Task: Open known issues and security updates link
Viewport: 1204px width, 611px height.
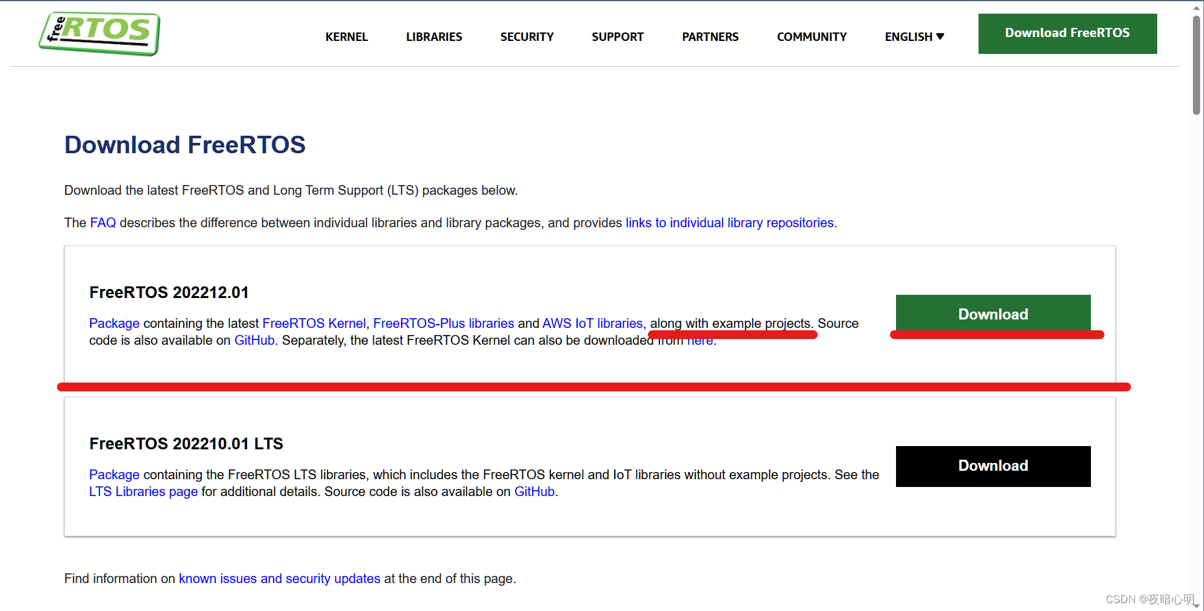Action: click(279, 579)
